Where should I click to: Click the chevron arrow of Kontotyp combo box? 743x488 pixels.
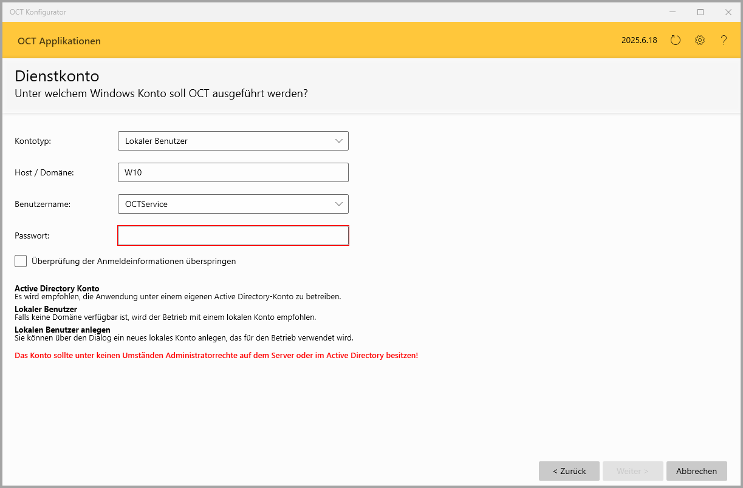click(x=339, y=141)
